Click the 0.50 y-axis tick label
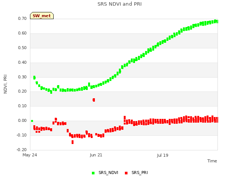Image resolution: width=240 pixels, height=180 pixels. [22, 48]
